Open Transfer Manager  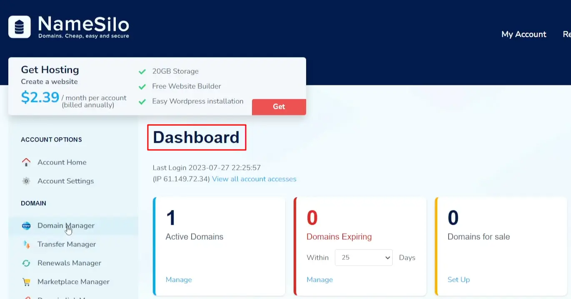click(x=67, y=244)
